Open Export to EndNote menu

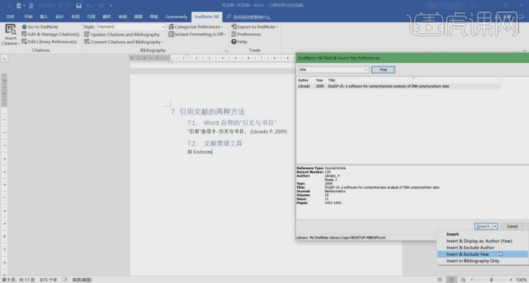[256, 27]
